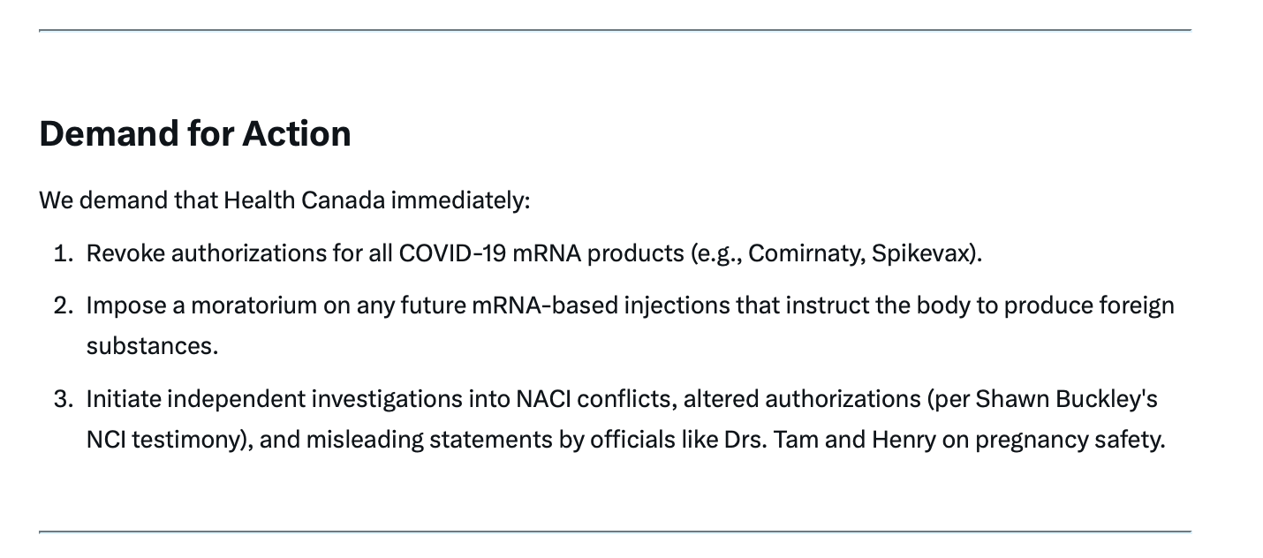The height and width of the screenshot is (558, 1263).
Task: Click the phrase "pregnancy safety."
Action: (1070, 440)
